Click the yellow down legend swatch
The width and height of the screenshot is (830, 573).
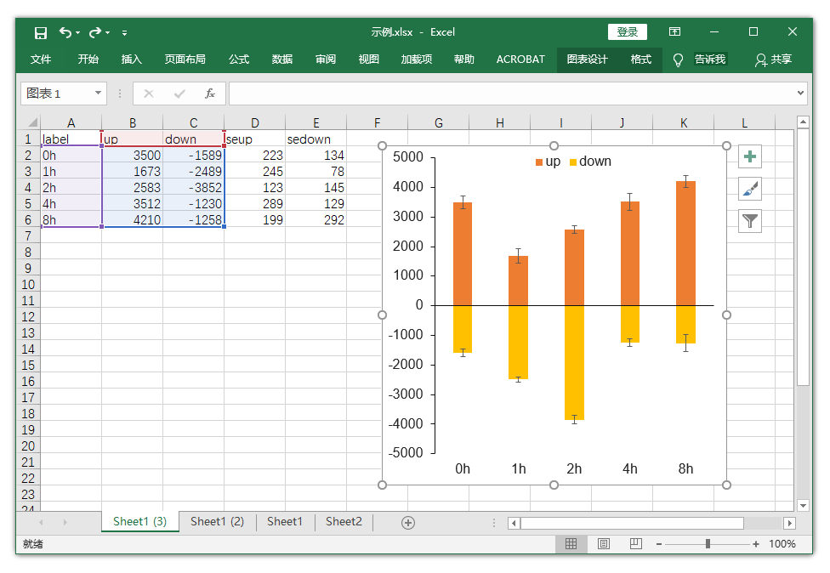pos(572,162)
